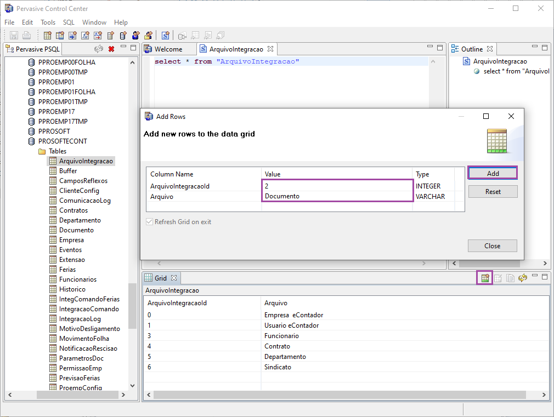
Task: Refresh the Grid with the yellow arrows icon
Action: pos(523,278)
